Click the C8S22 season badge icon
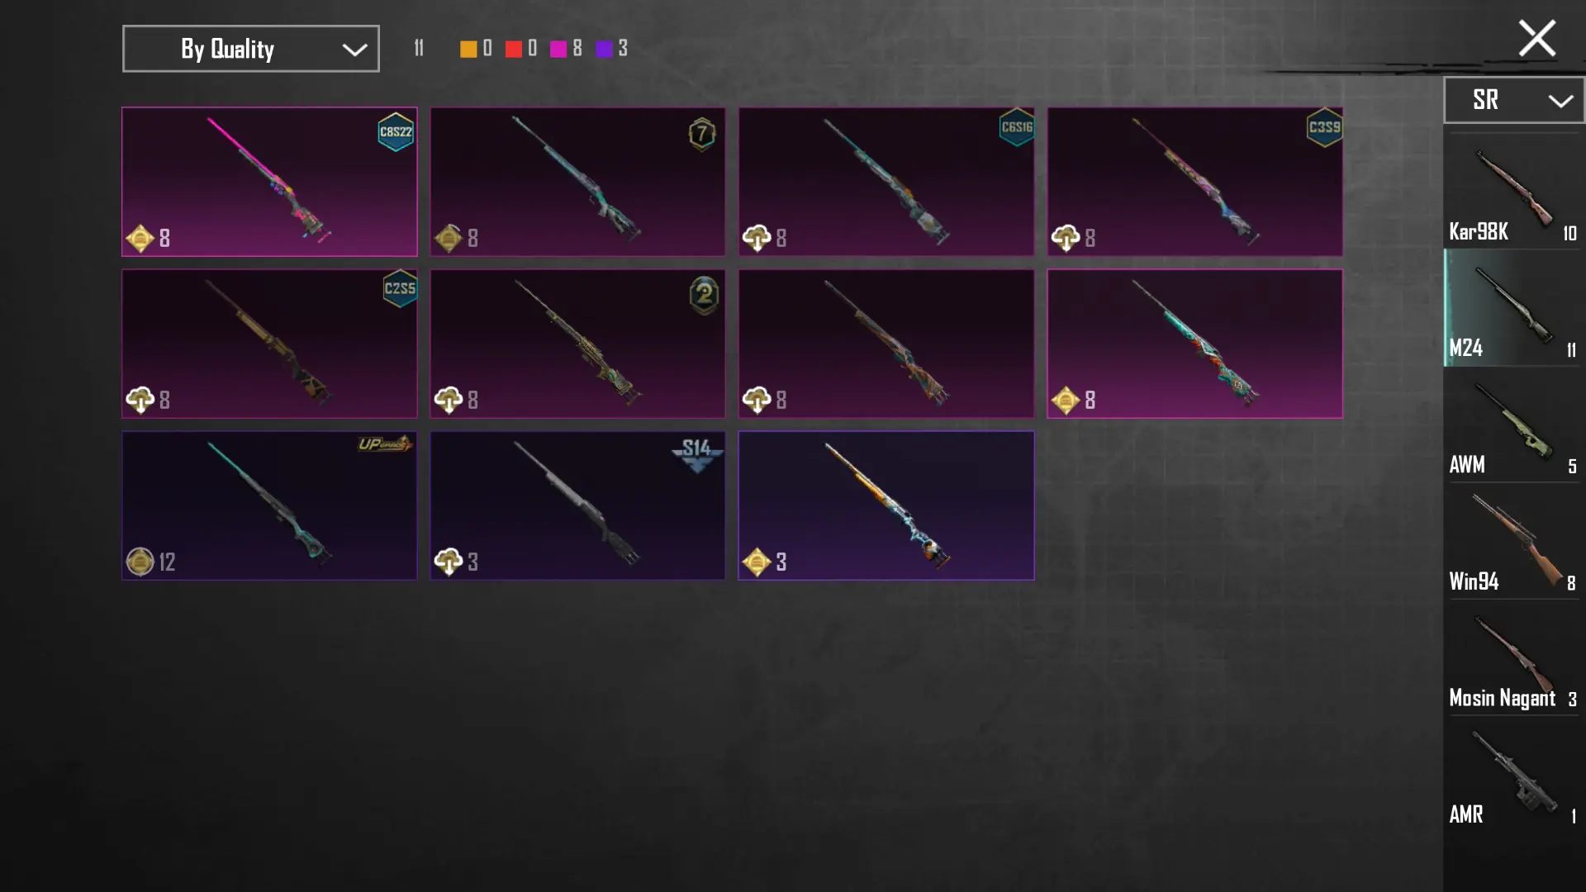1586x892 pixels. point(396,132)
